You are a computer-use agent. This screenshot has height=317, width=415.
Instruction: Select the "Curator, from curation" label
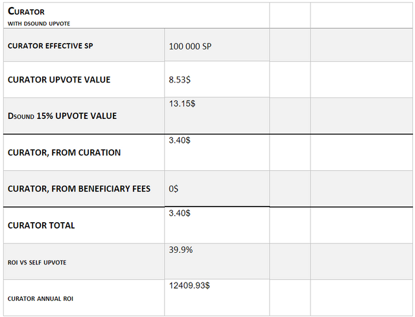tap(64, 153)
